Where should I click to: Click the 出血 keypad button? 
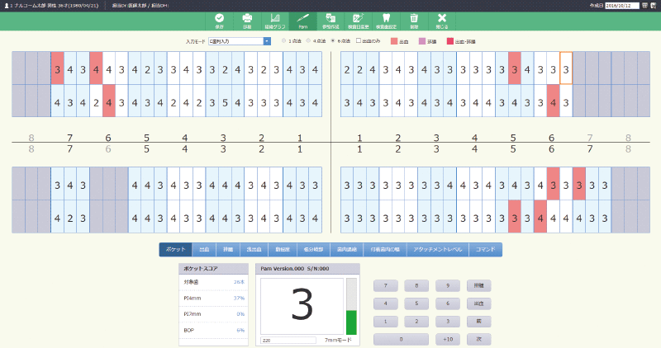[479, 303]
